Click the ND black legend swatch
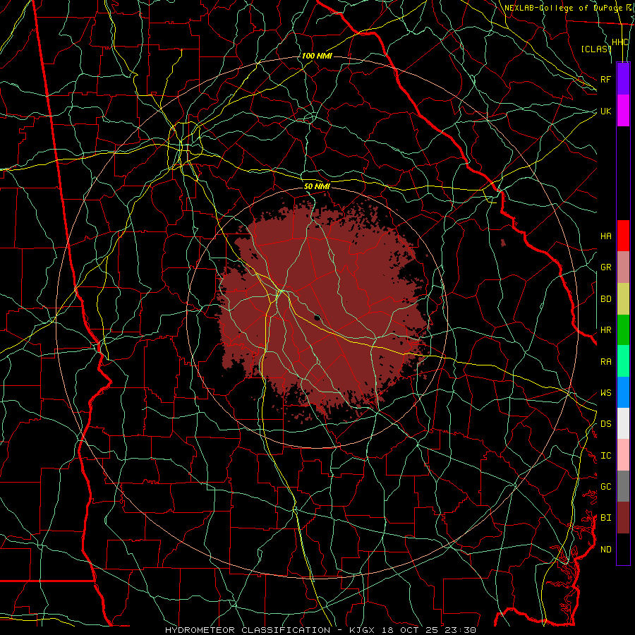 (623, 549)
